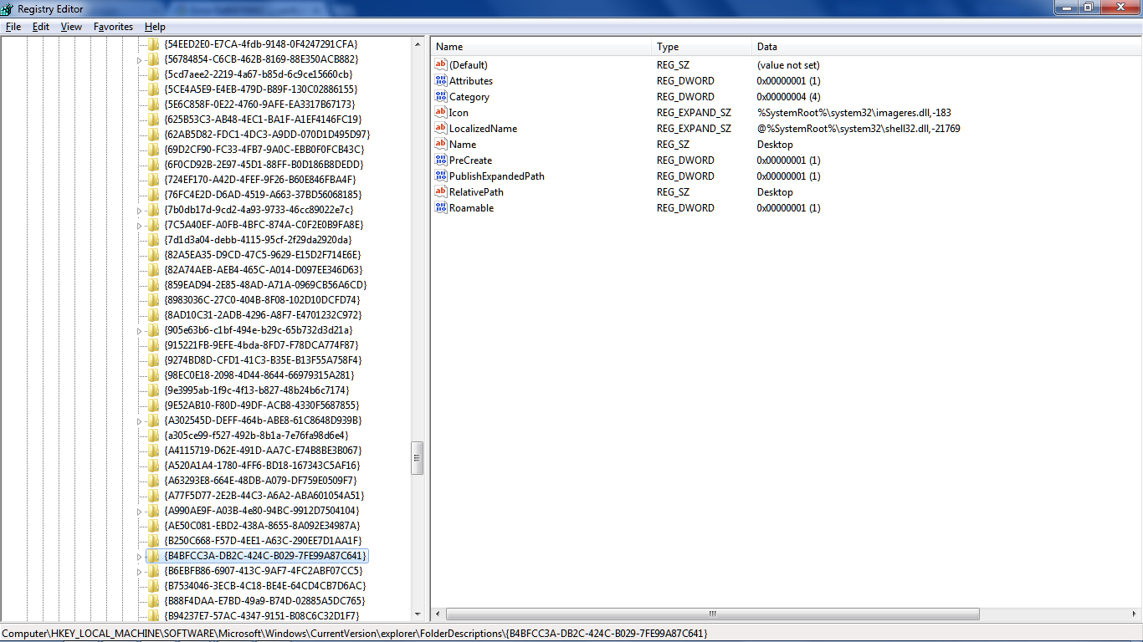Select key {B250C668-F57D-4EE1-A63C-290EE7D1AA1F}

click(263, 540)
